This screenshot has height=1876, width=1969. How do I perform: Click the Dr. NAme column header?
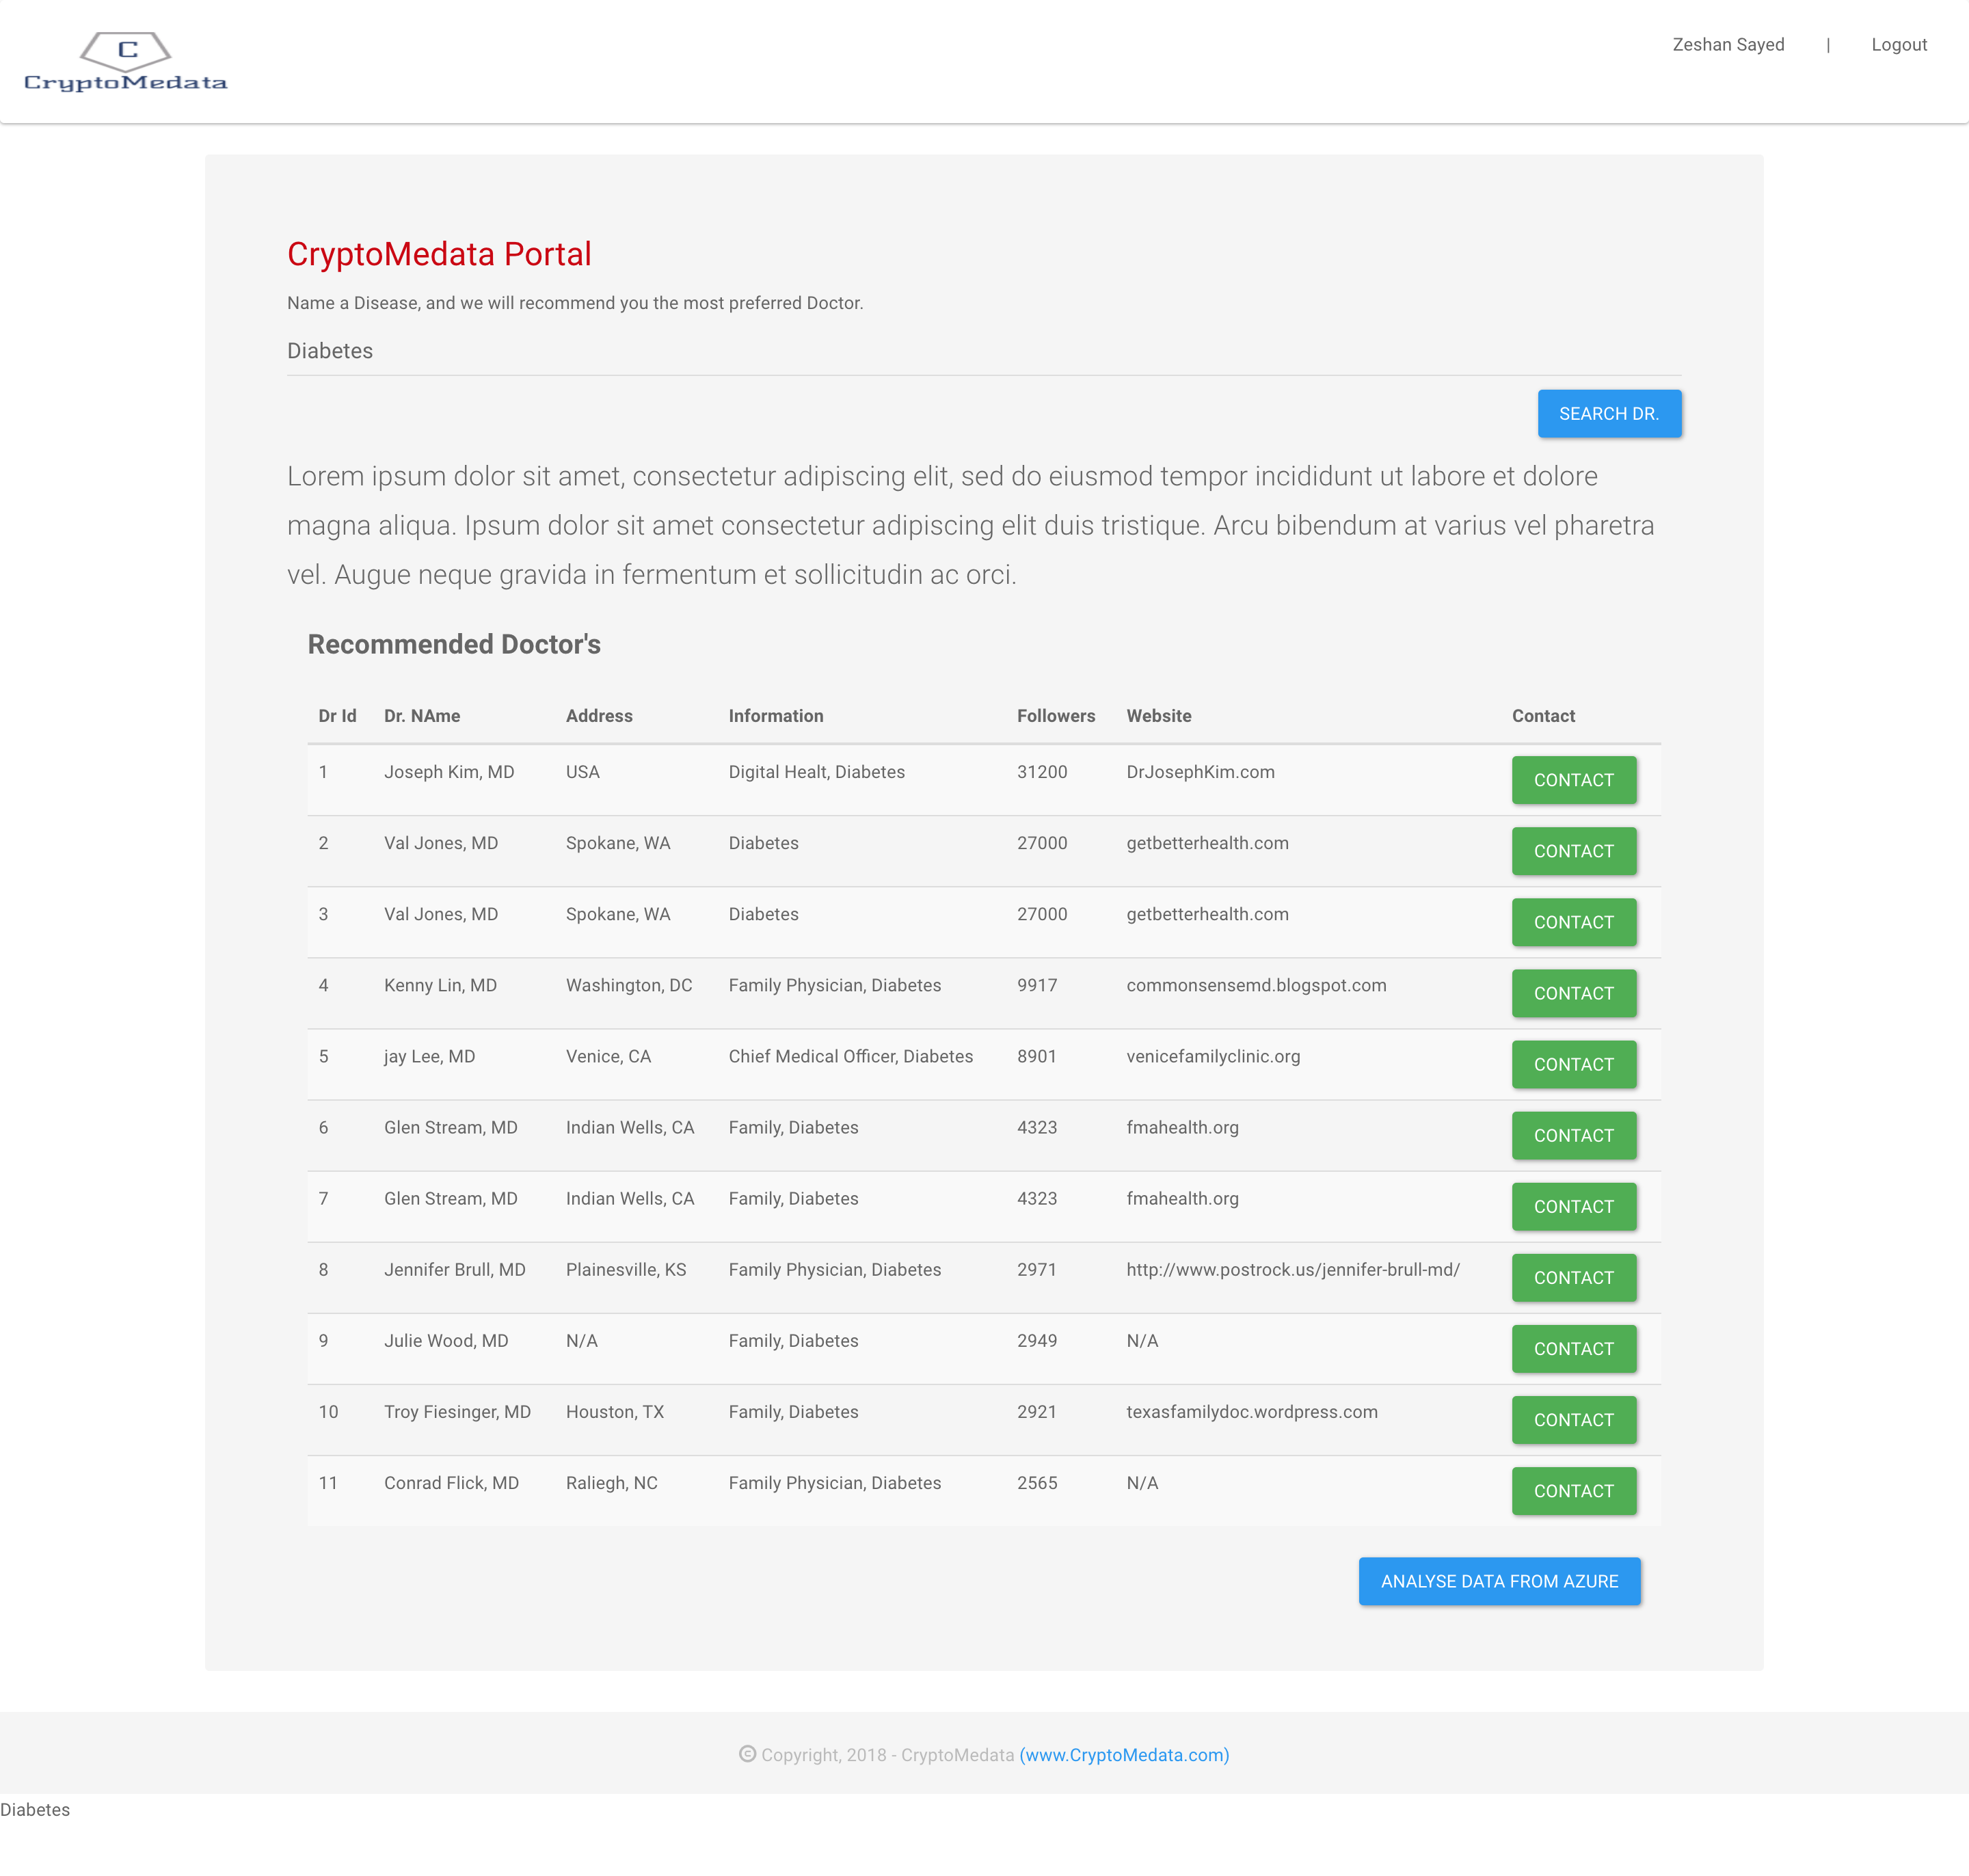[x=422, y=716]
